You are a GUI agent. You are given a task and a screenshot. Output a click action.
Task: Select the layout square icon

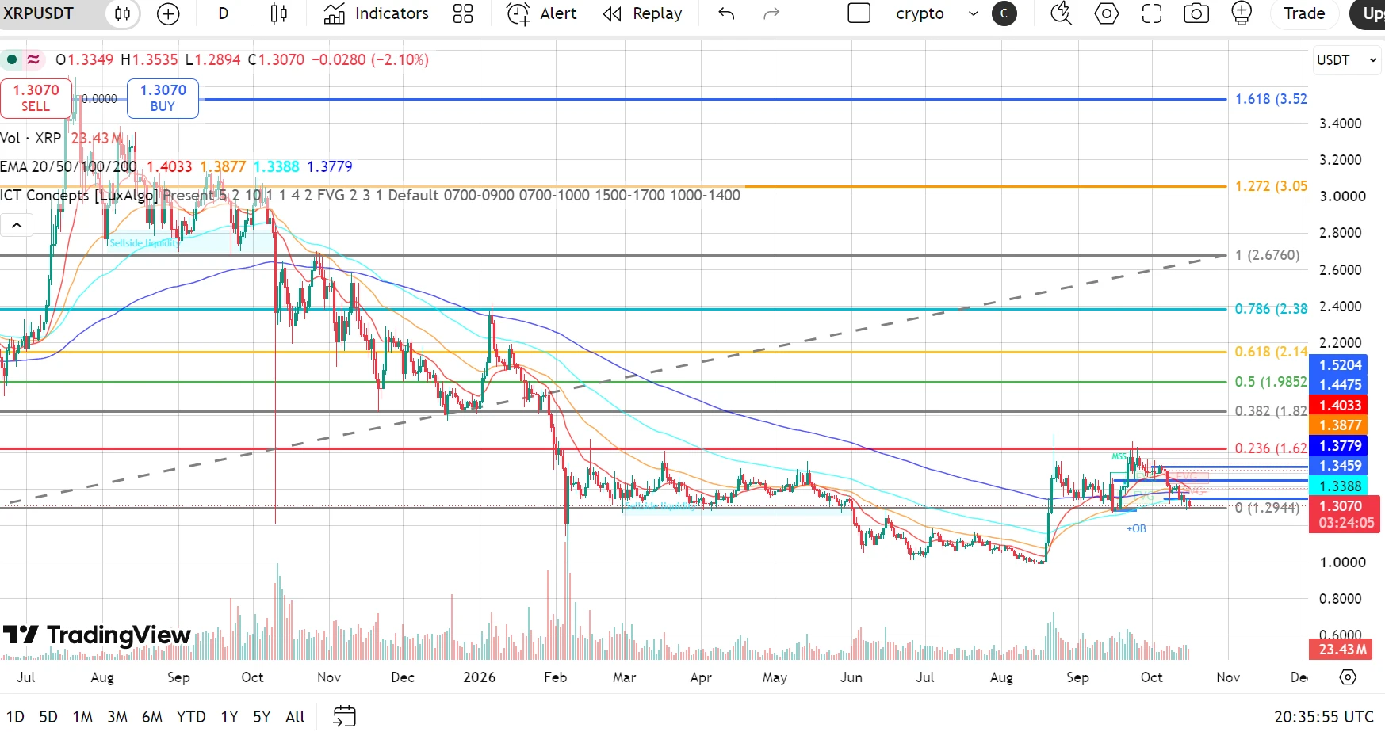click(x=859, y=13)
